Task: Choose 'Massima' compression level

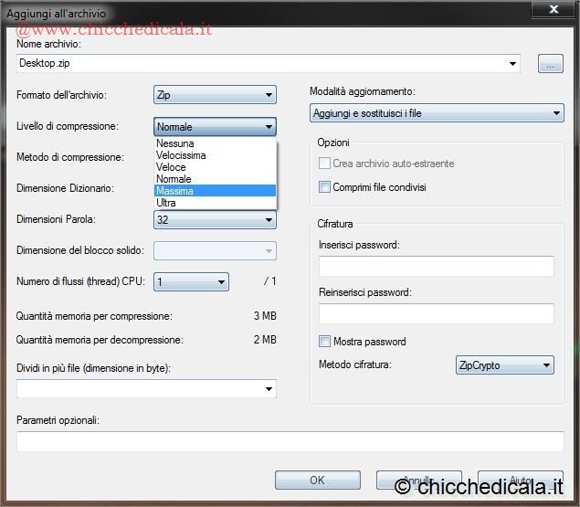Action: pos(174,191)
